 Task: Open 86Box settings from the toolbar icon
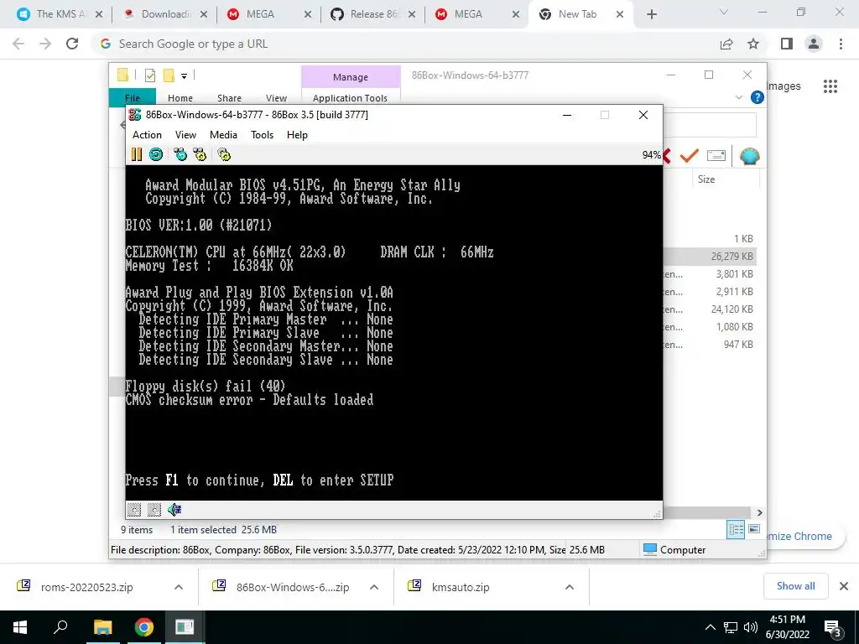[224, 154]
